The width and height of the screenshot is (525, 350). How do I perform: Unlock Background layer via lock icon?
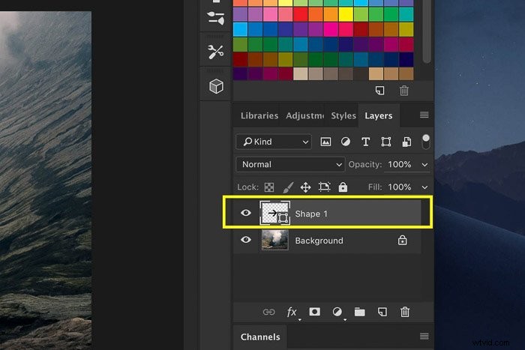click(x=403, y=240)
